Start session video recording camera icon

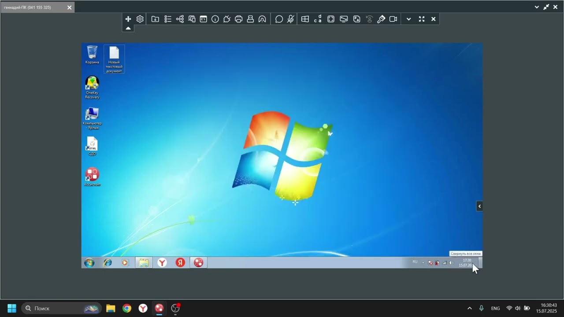(393, 19)
